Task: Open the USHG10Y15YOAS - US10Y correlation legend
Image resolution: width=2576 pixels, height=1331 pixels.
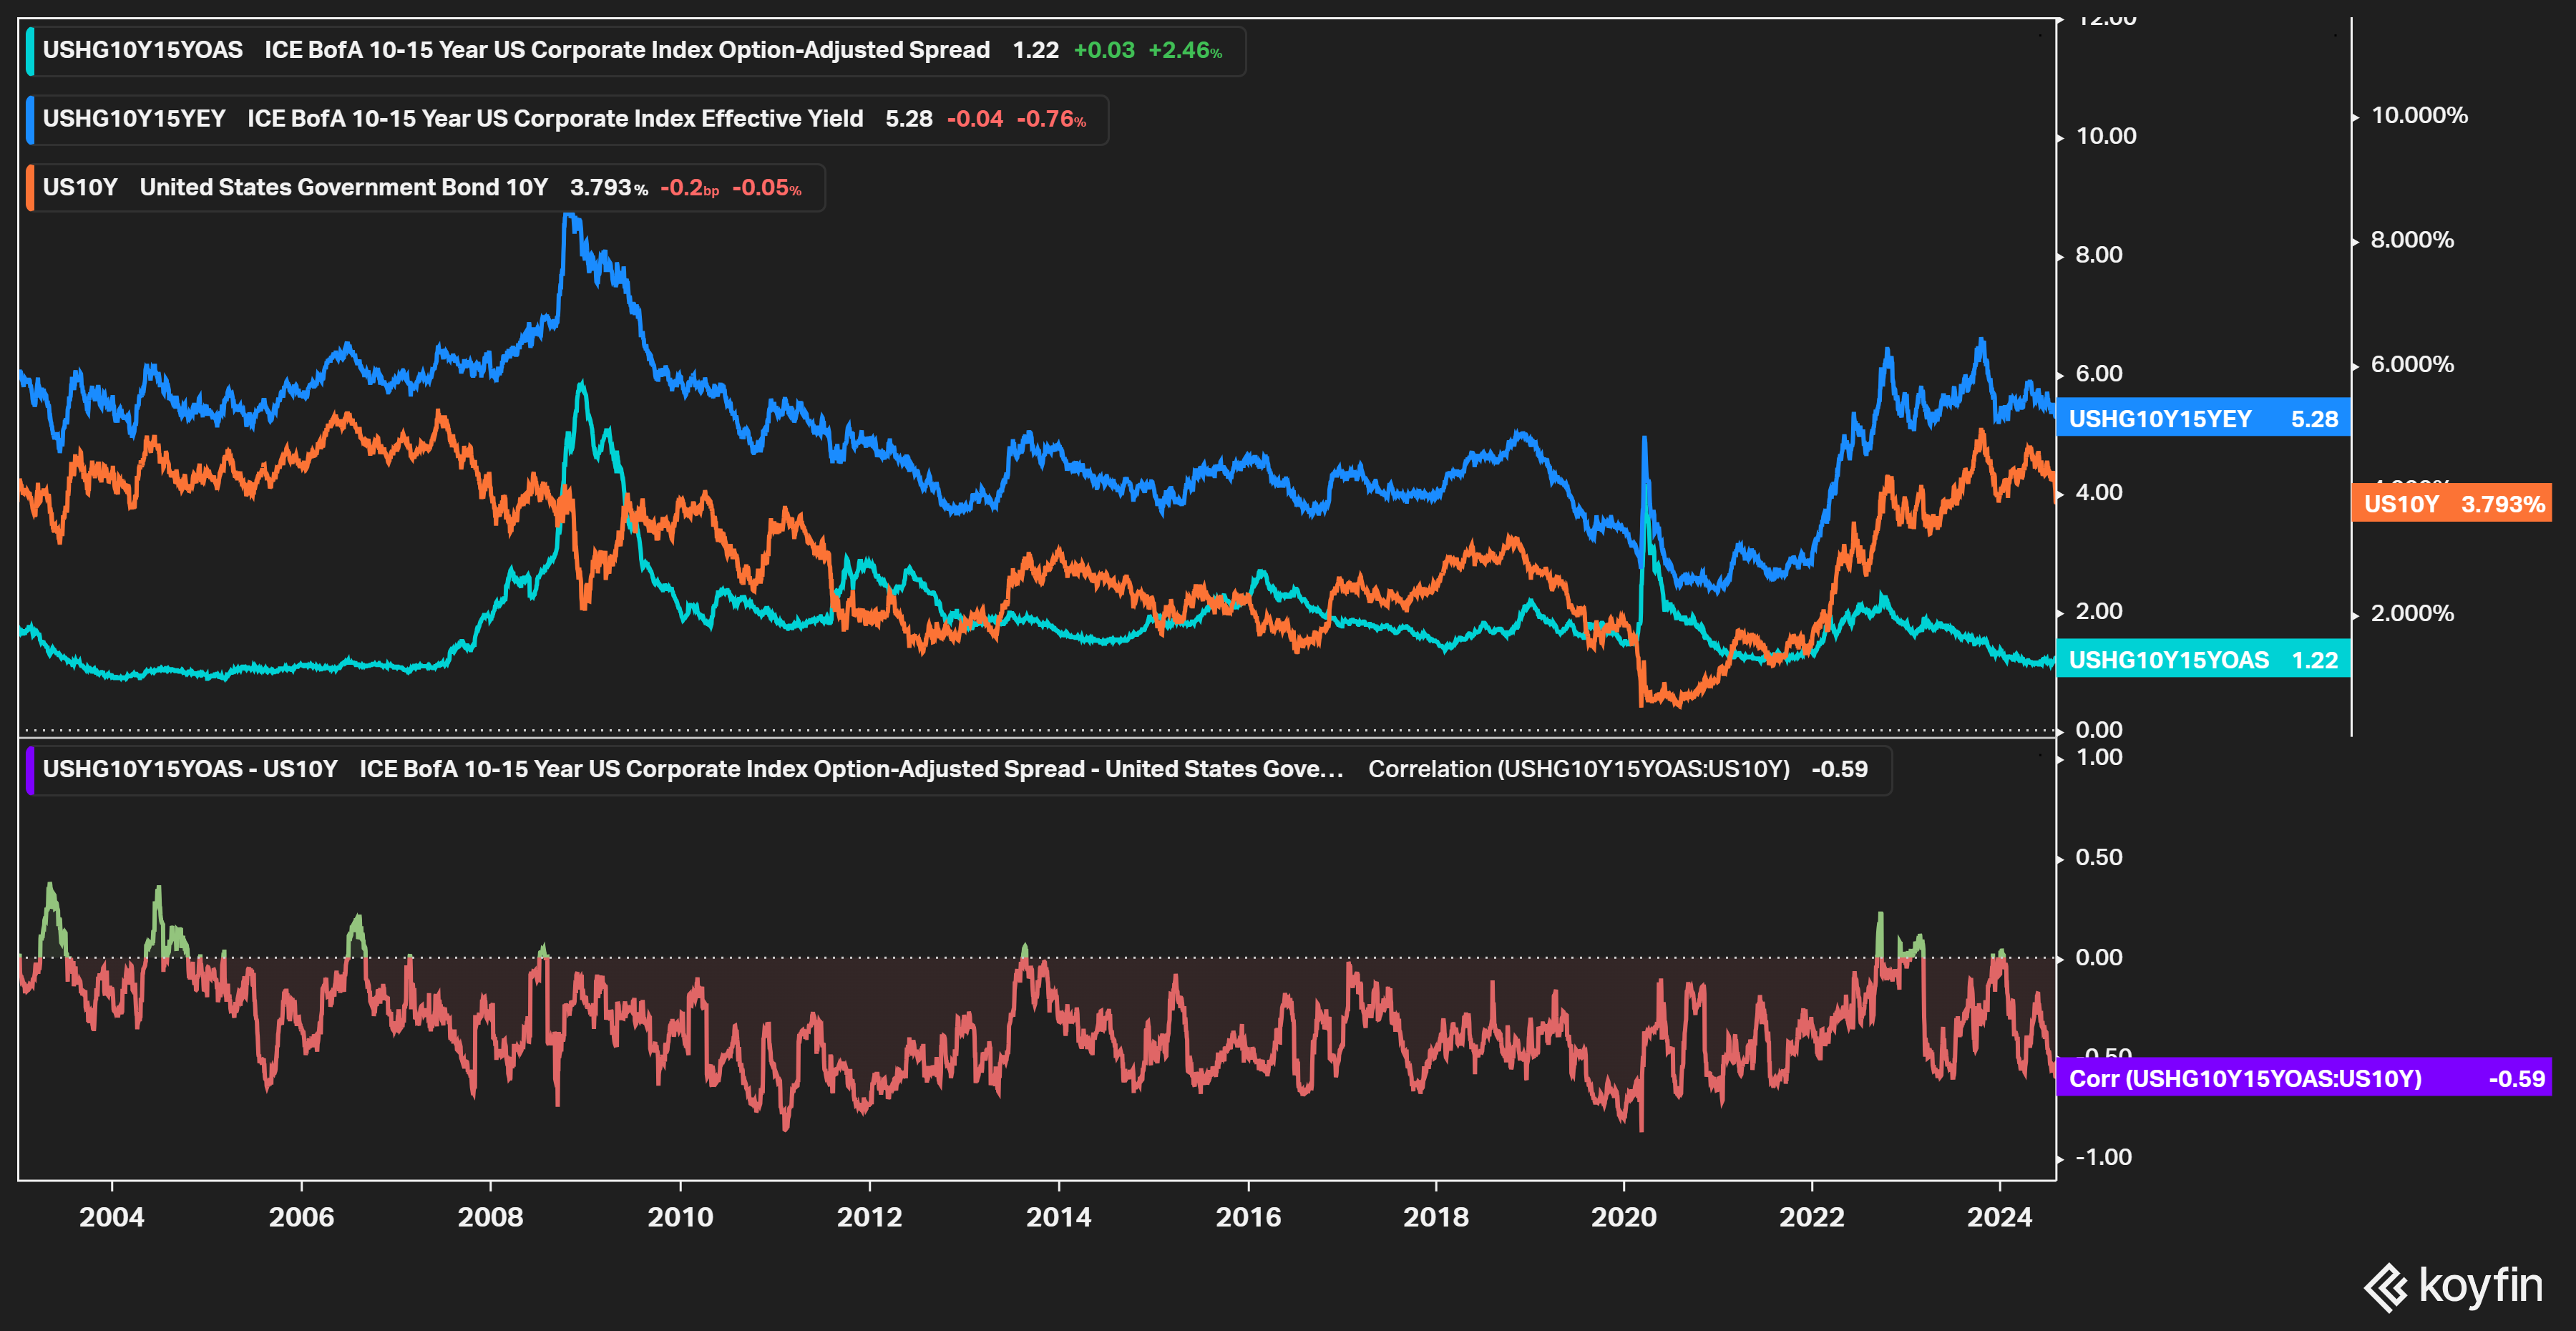Action: click(x=190, y=770)
